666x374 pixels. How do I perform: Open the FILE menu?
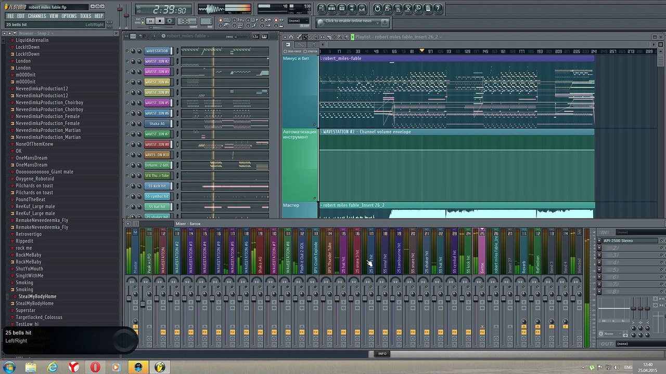pos(10,16)
